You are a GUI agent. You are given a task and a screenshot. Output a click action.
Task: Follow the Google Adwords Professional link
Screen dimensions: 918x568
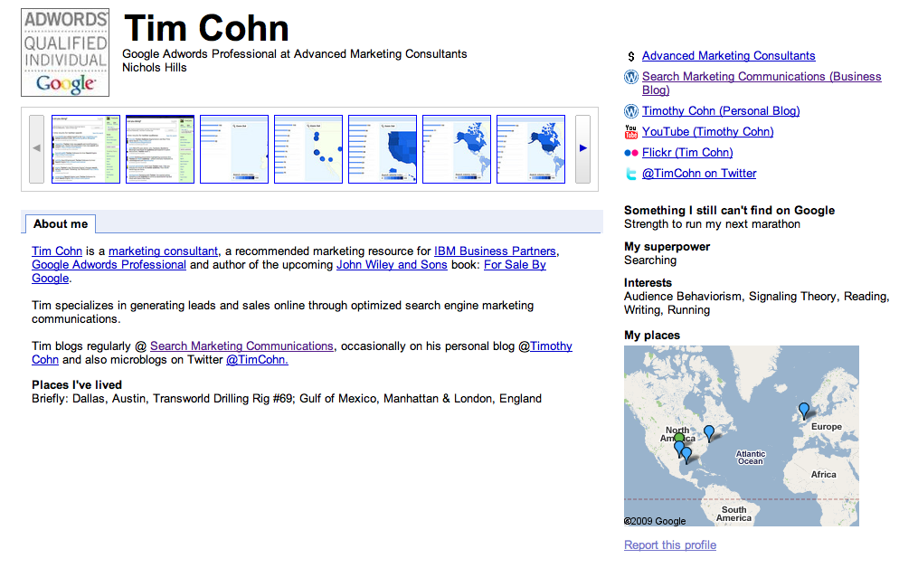(x=109, y=265)
